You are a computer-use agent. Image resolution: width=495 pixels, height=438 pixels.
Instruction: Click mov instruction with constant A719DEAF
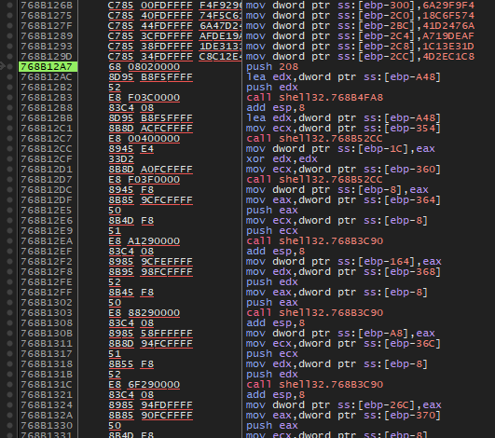[x=360, y=36]
